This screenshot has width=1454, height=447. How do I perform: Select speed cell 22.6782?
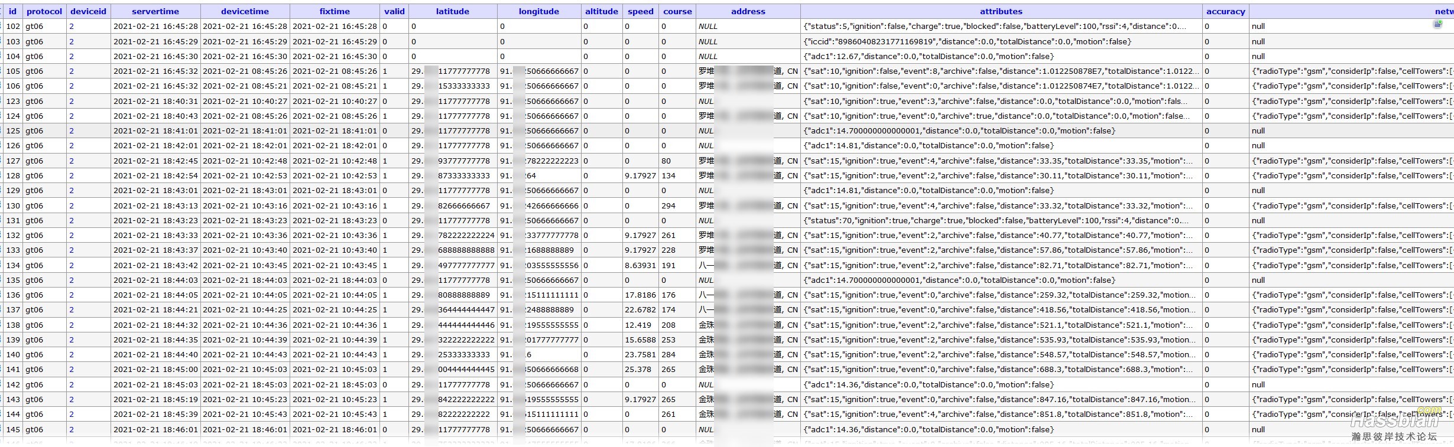pos(641,310)
